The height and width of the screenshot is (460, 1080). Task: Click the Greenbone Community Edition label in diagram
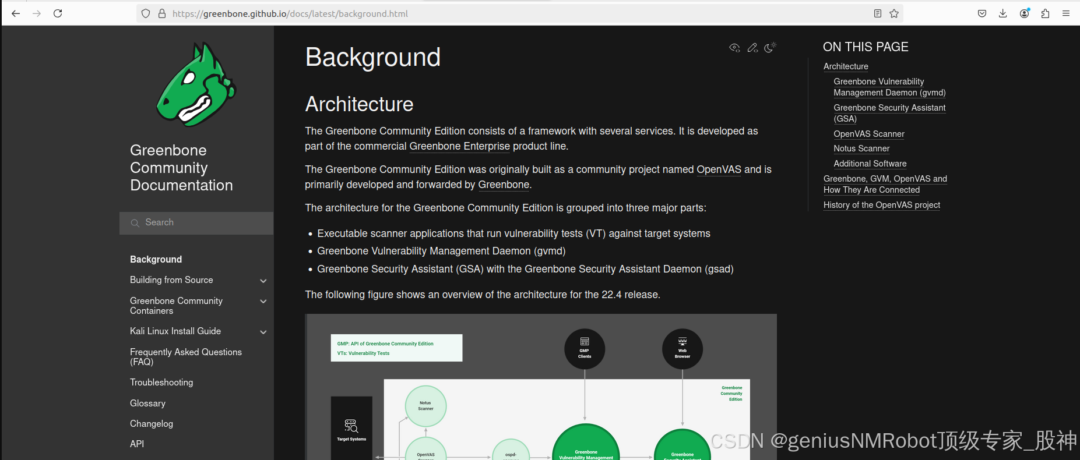731,394
